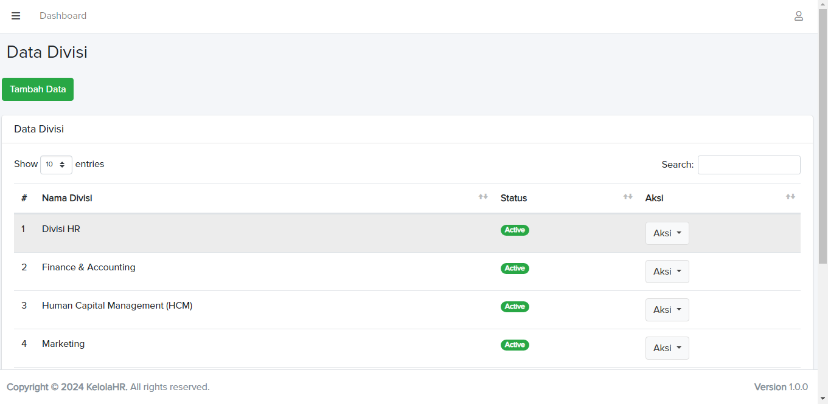
Task: Click the user profile icon
Action: click(798, 16)
